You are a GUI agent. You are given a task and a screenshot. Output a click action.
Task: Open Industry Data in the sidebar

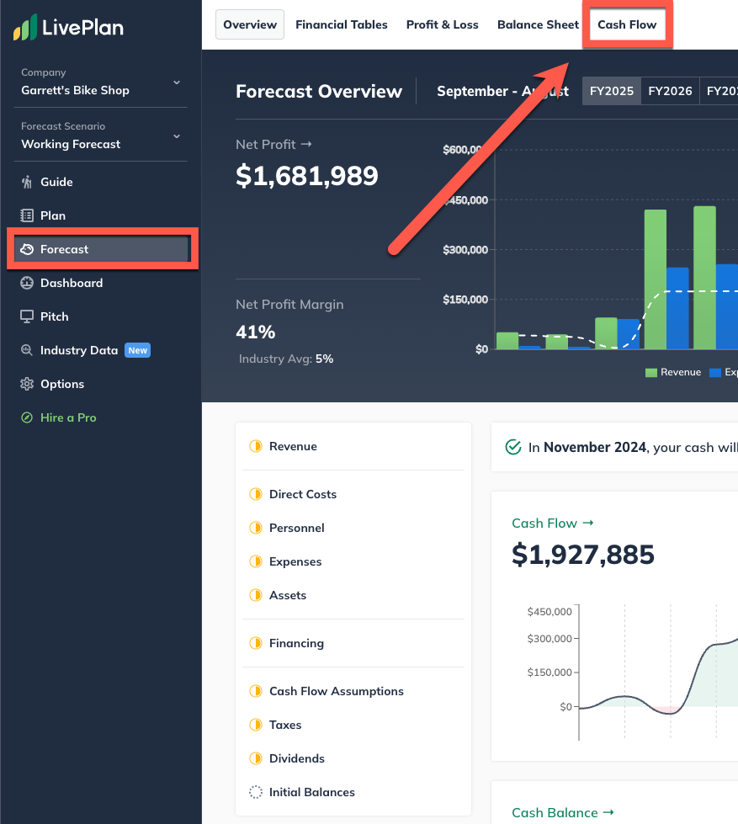tap(100, 350)
